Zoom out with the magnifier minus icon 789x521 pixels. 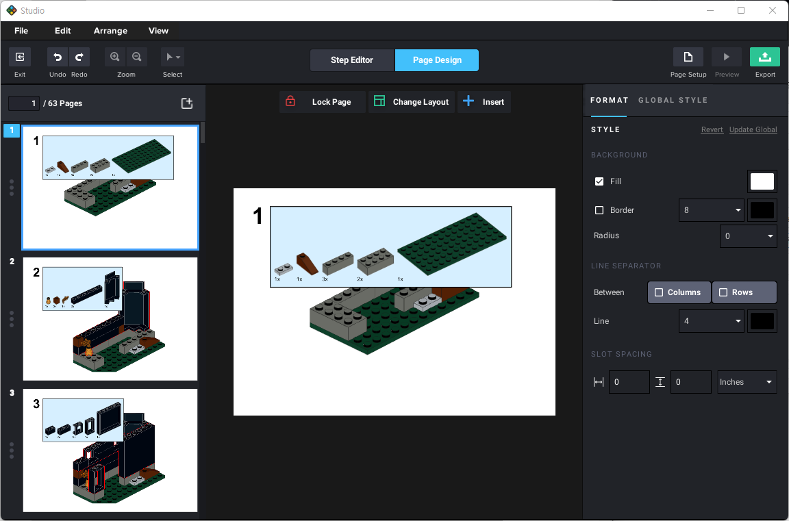click(x=136, y=57)
